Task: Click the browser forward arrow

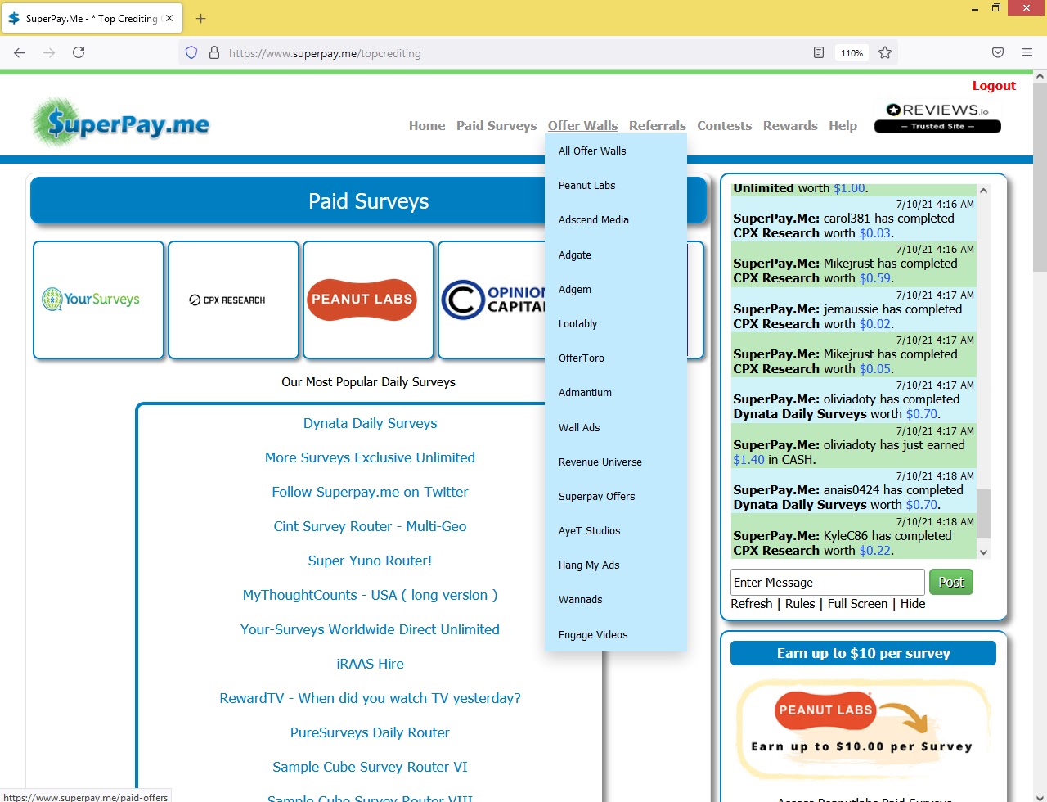Action: click(49, 52)
